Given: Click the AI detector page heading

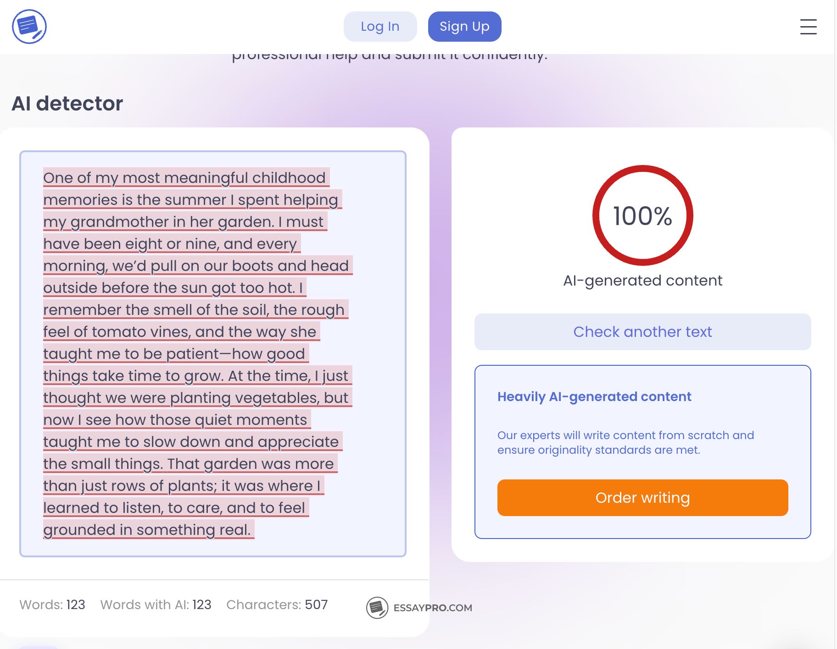Looking at the screenshot, I should [x=67, y=103].
